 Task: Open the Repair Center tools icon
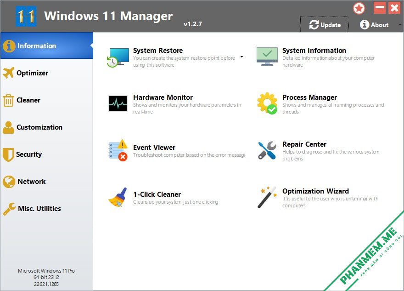pos(267,150)
